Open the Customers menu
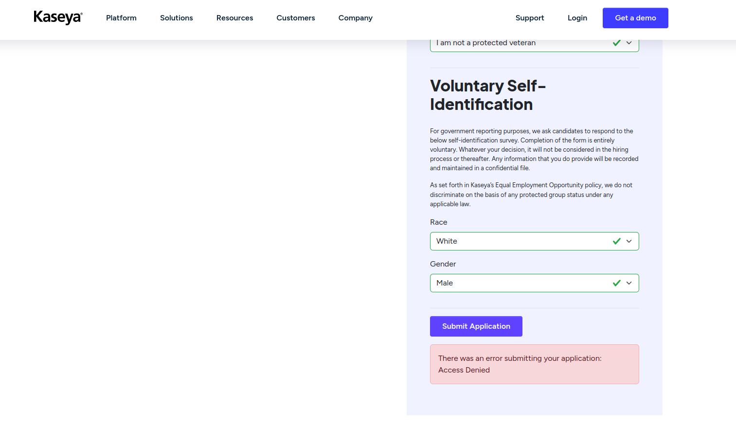736x427 pixels. click(296, 18)
